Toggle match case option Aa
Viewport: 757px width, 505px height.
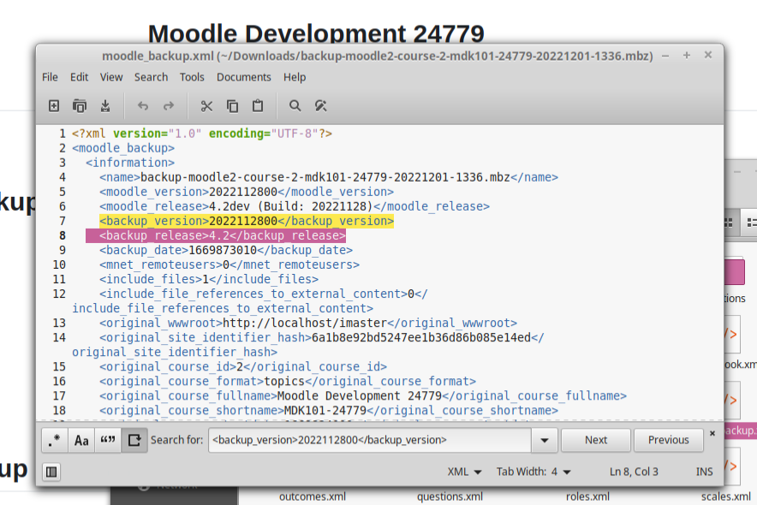coord(81,440)
